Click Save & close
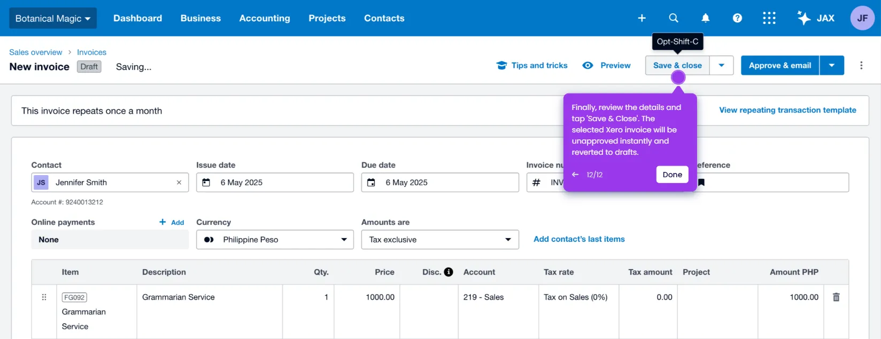 click(677, 65)
